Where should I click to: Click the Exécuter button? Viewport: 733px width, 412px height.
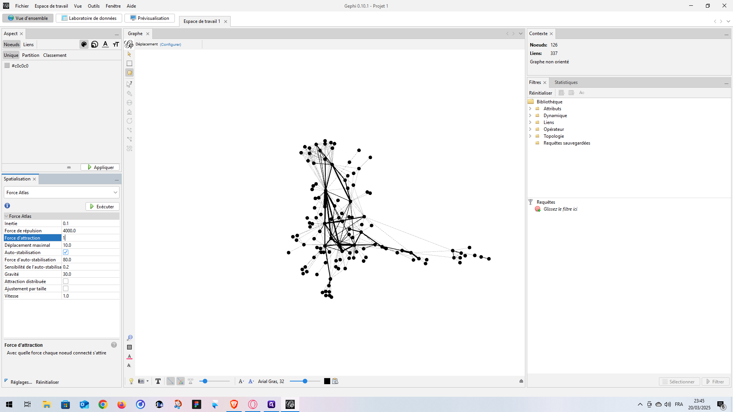(x=102, y=206)
